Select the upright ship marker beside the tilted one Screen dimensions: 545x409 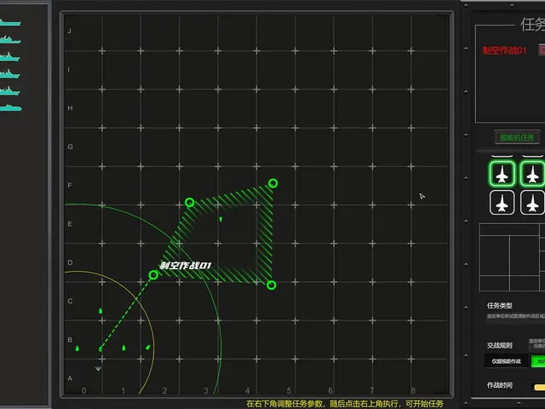click(x=123, y=348)
